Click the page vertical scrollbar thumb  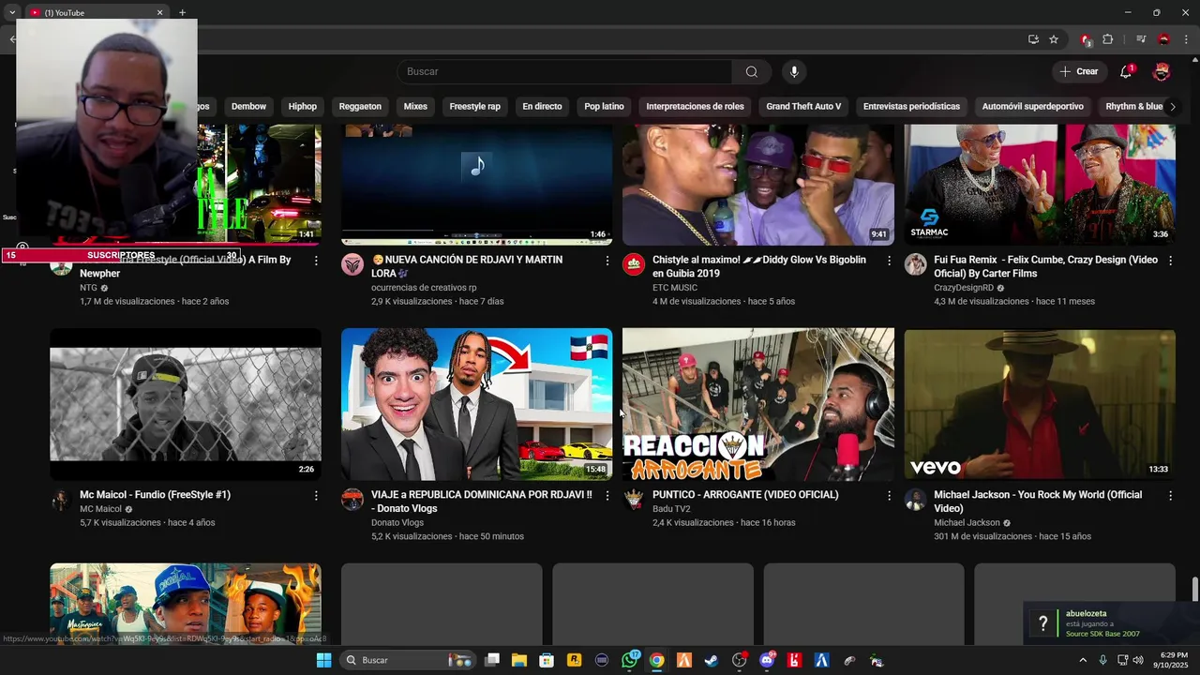[x=1194, y=590]
